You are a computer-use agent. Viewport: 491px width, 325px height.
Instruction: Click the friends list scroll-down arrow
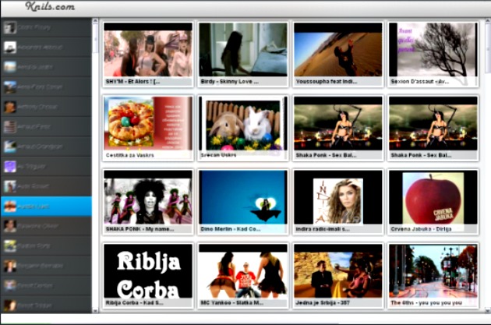click(x=96, y=311)
